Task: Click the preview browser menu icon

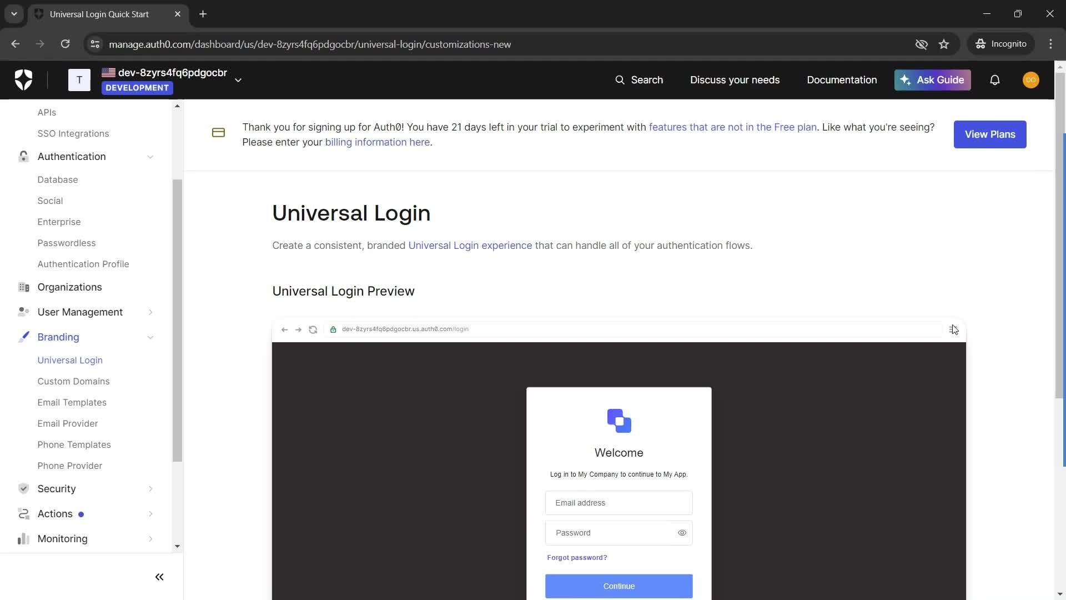Action: click(x=953, y=329)
